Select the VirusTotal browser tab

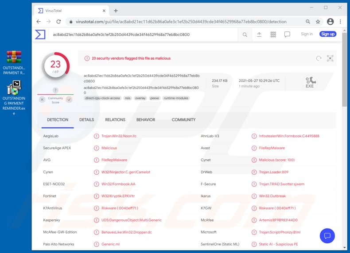tap(71, 11)
